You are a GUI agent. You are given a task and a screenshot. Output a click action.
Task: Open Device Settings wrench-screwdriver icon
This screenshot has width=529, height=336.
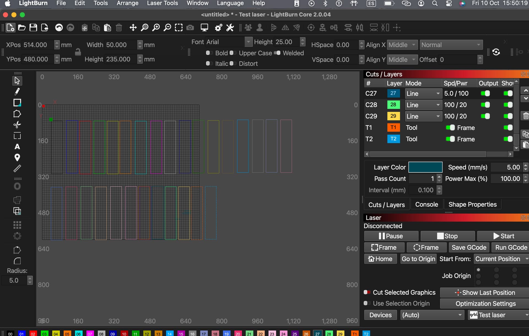coord(230,28)
